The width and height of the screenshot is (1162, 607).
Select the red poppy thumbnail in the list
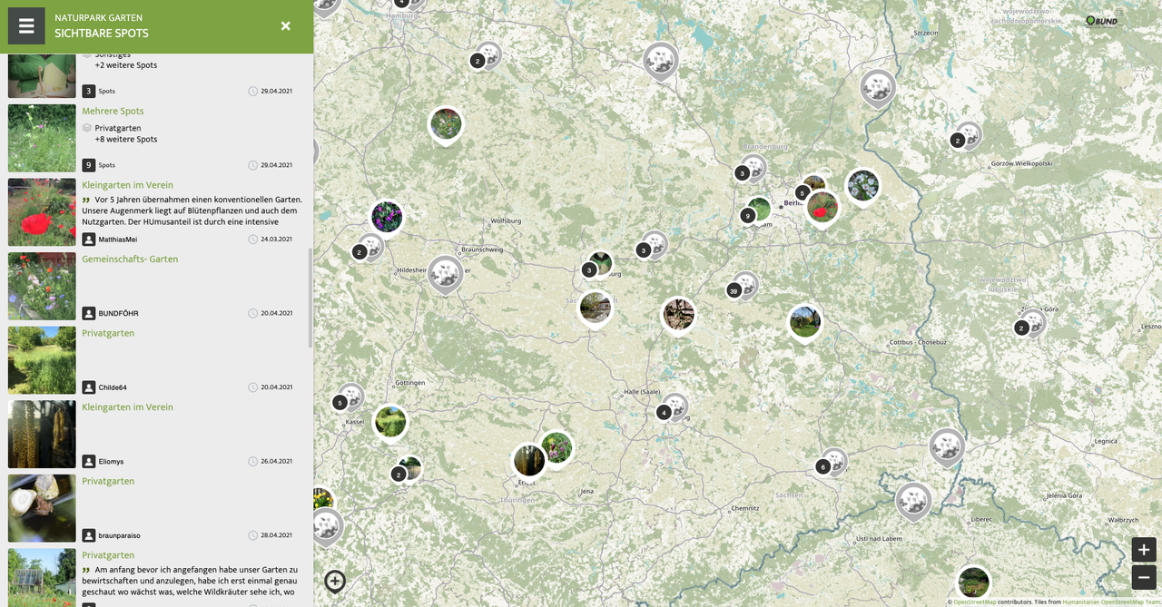(x=42, y=212)
